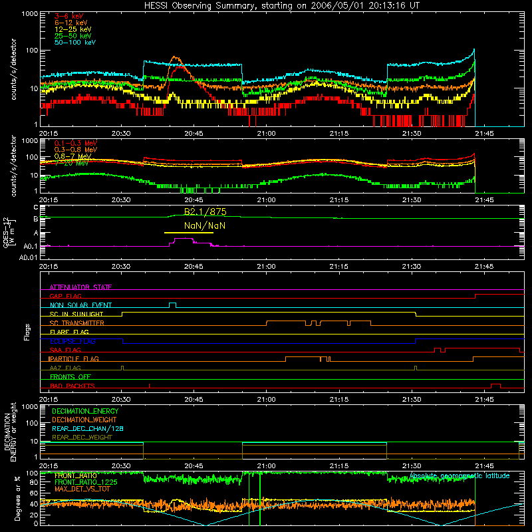Select the FRONTS_OFF flag label
The width and height of the screenshot is (532, 532).
70,376
